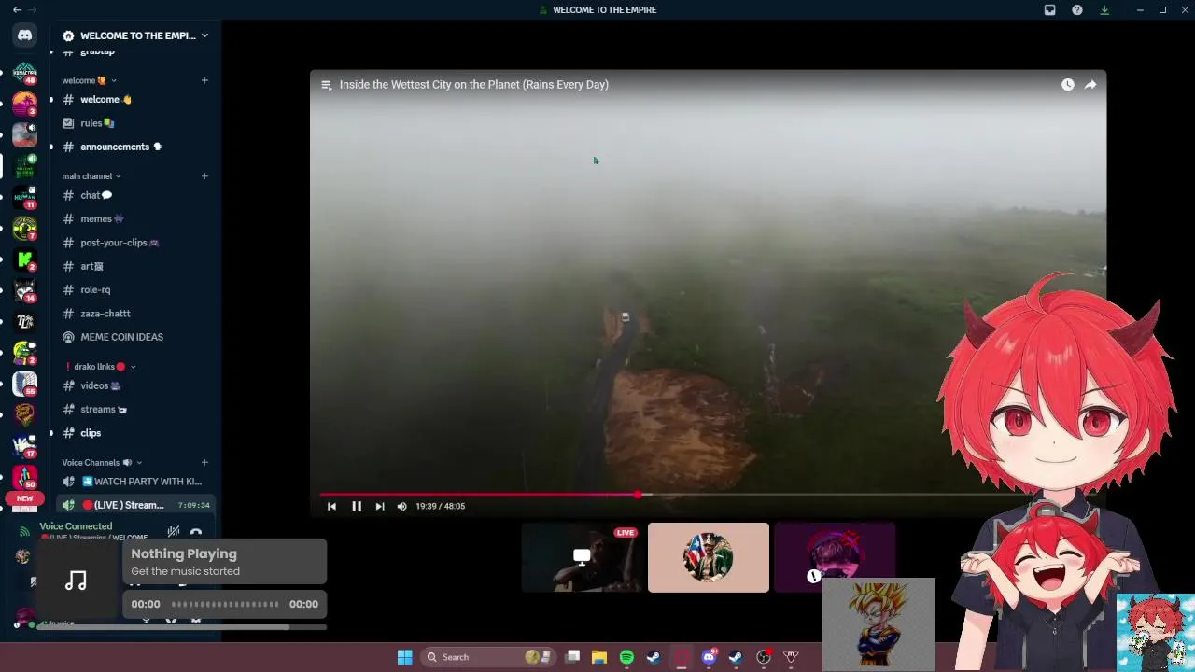Go forward with the title bar right arrow
This screenshot has height=672, width=1195.
tap(34, 9)
